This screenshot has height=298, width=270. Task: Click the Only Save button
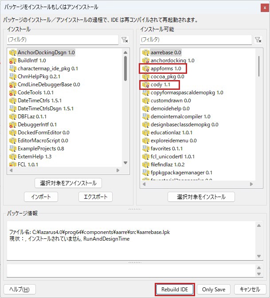[x=214, y=289]
